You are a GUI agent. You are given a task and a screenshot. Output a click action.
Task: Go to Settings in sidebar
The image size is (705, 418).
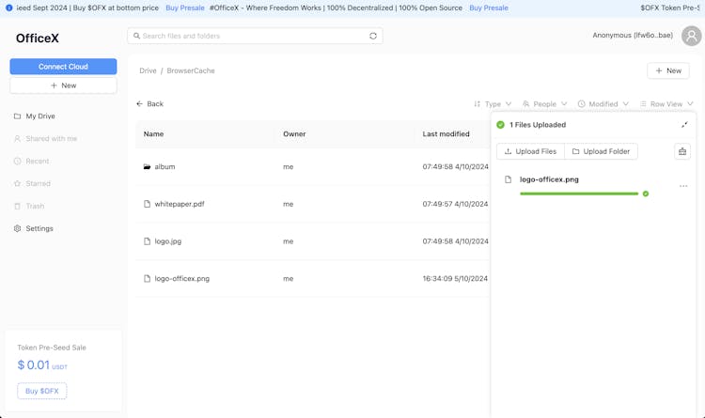click(39, 228)
